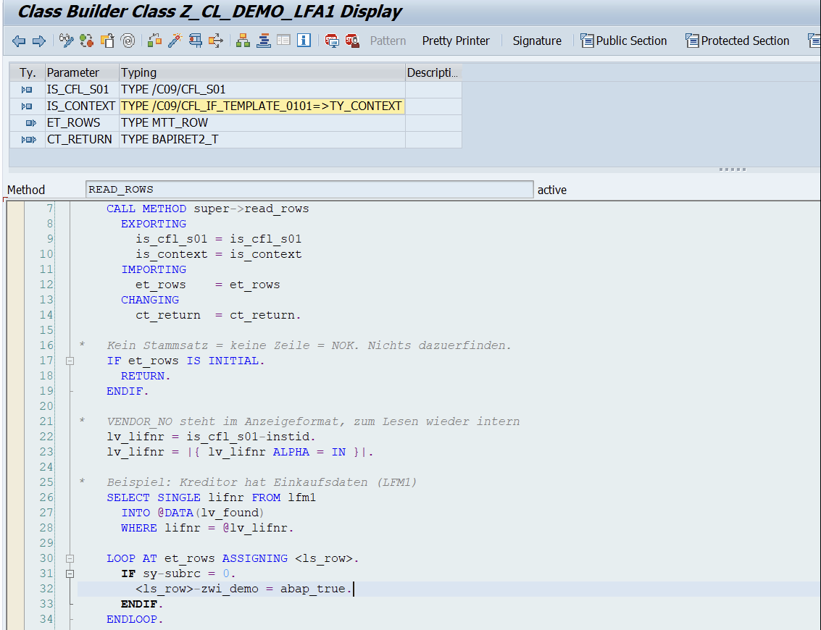The width and height of the screenshot is (821, 630).
Task: Click the Forward arrow icon
Action: (x=39, y=41)
